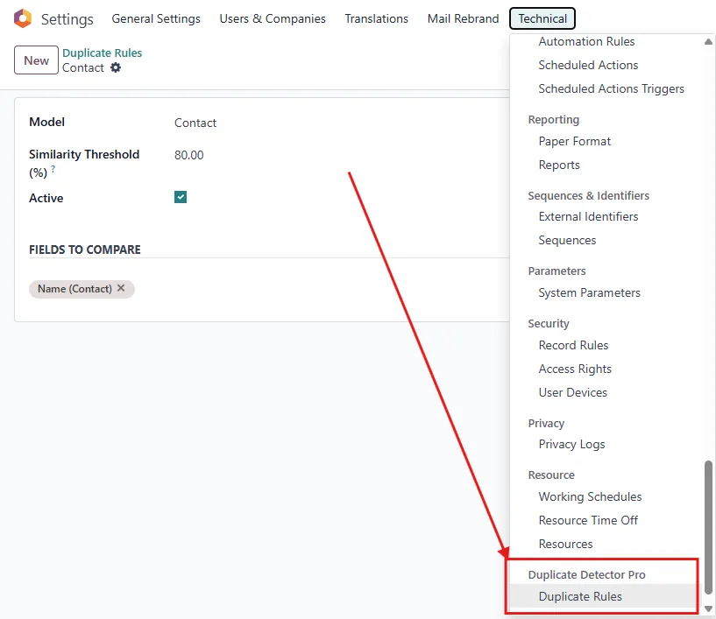Open the Users & Companies menu
The height and width of the screenshot is (619, 716).
tap(273, 18)
